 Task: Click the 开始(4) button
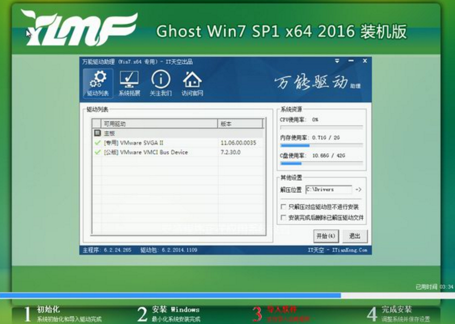[x=326, y=236]
